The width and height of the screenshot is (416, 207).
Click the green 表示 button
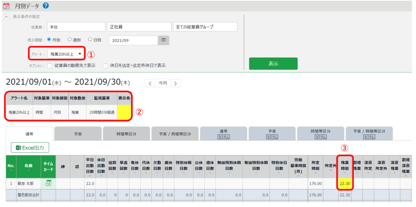pos(273,64)
